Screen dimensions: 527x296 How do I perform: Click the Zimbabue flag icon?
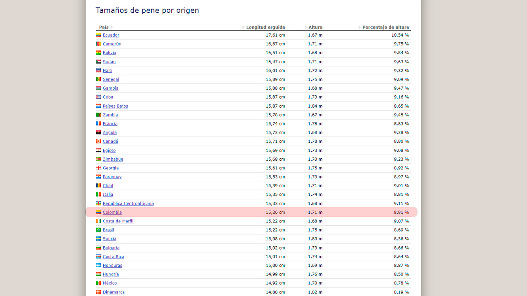pyautogui.click(x=98, y=159)
